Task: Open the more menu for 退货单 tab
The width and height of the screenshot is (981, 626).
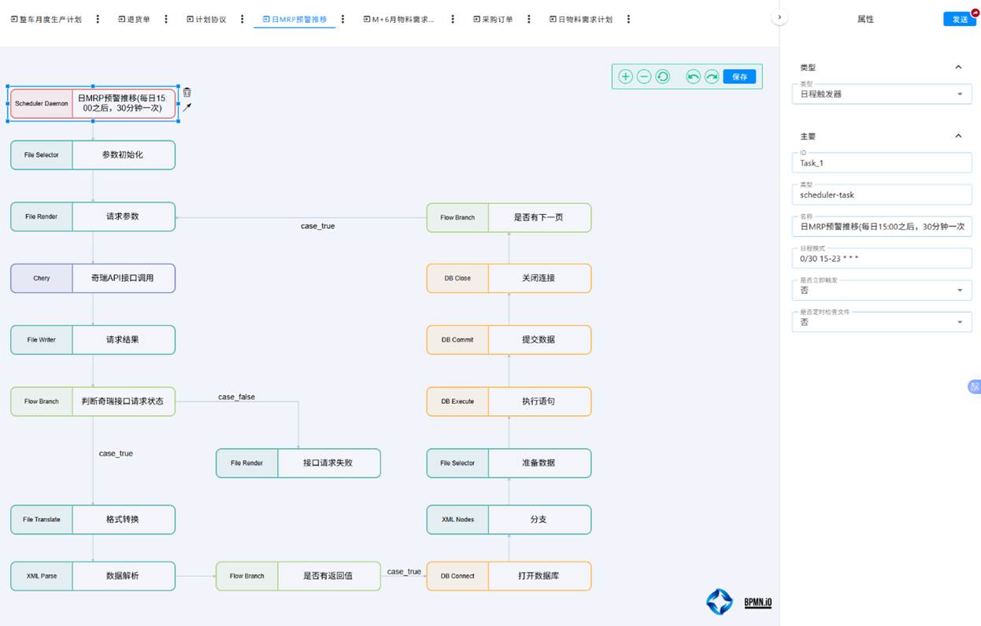Action: point(166,19)
